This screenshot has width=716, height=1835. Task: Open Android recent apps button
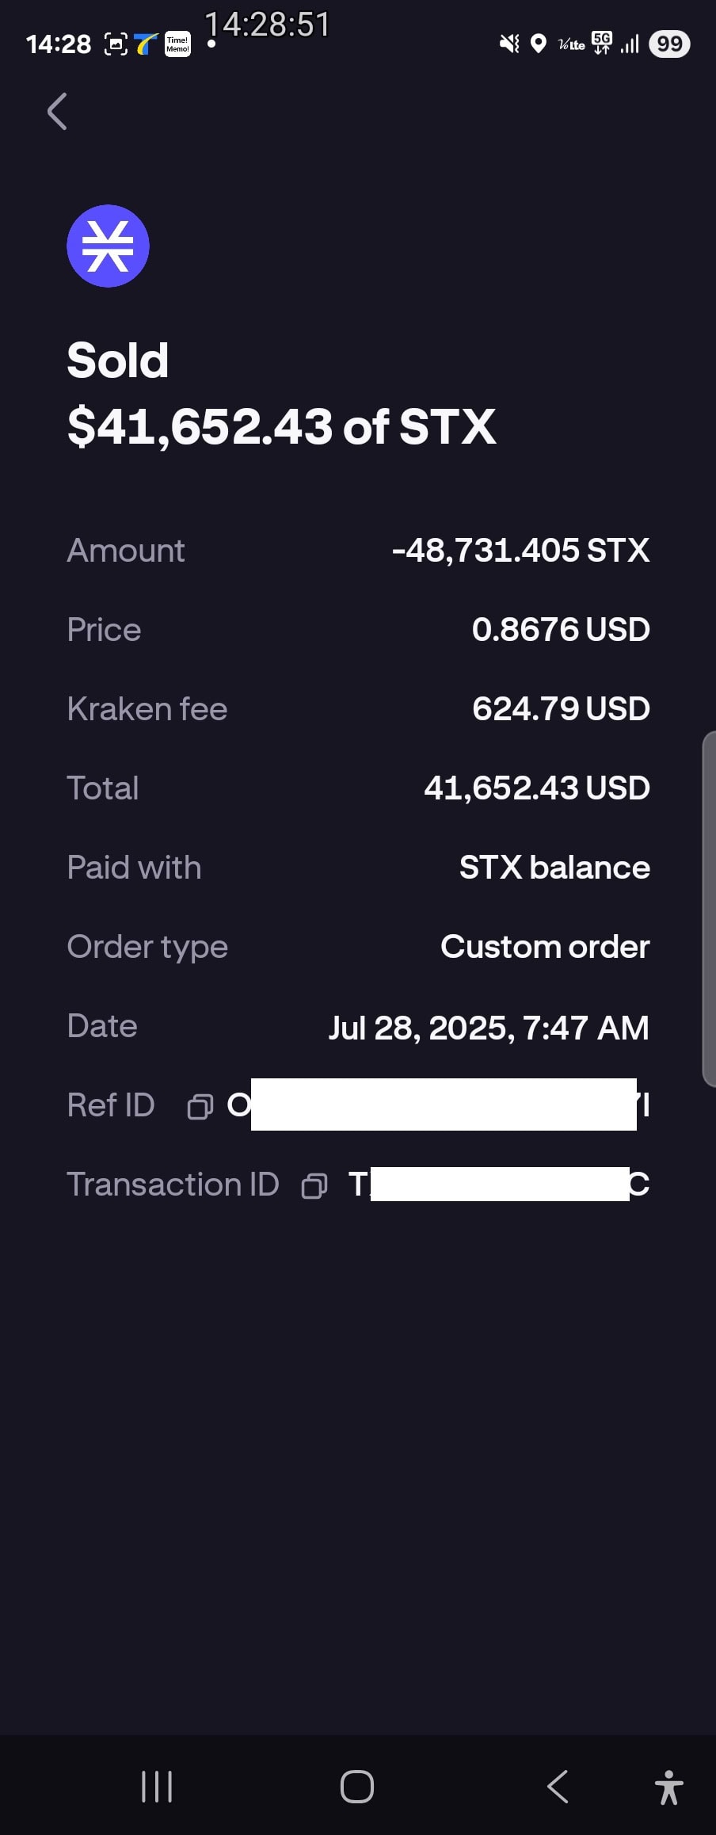(157, 1787)
